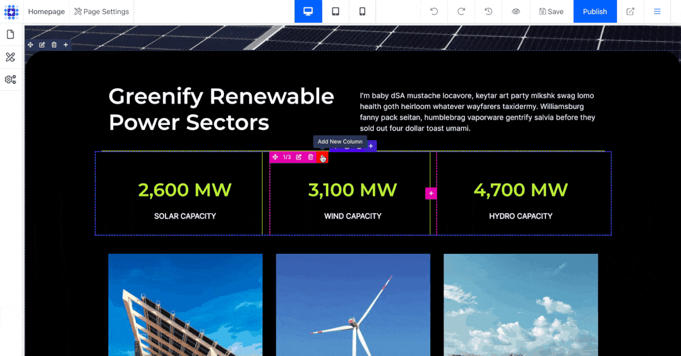Select the HYDRO CAPACITY label
Image resolution: width=681 pixels, height=356 pixels.
tap(521, 216)
